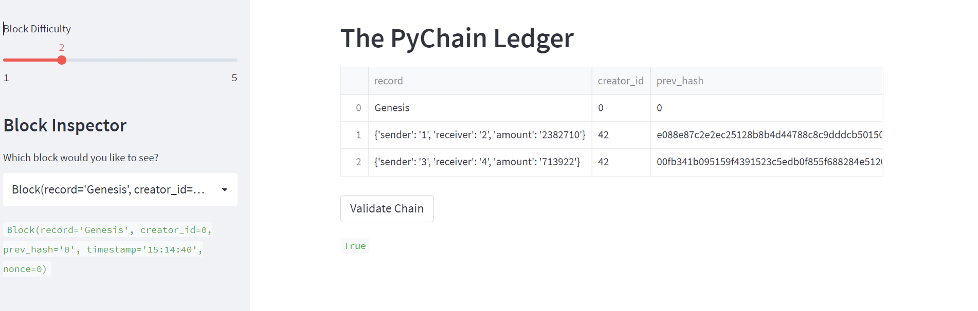Click row 1 with amount 2382710
Image resolution: width=978 pixels, height=311 pixels.
pos(478,135)
